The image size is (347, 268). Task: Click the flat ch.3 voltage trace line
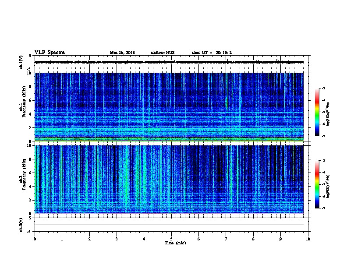point(169,225)
